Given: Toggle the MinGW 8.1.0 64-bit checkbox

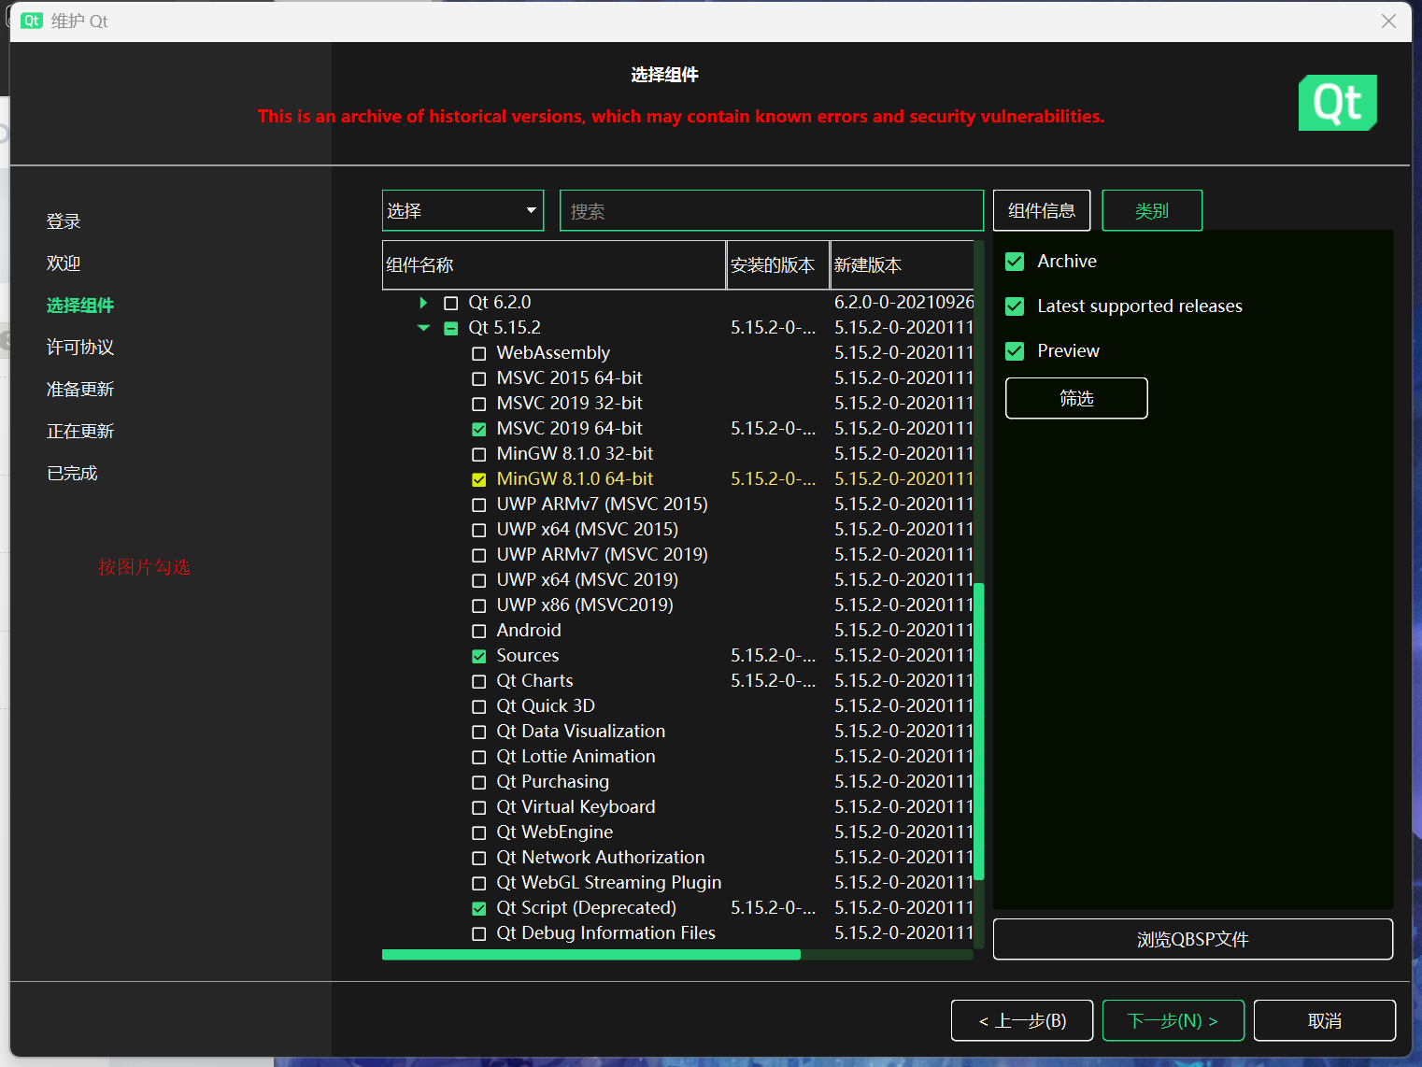Looking at the screenshot, I should [x=479, y=479].
